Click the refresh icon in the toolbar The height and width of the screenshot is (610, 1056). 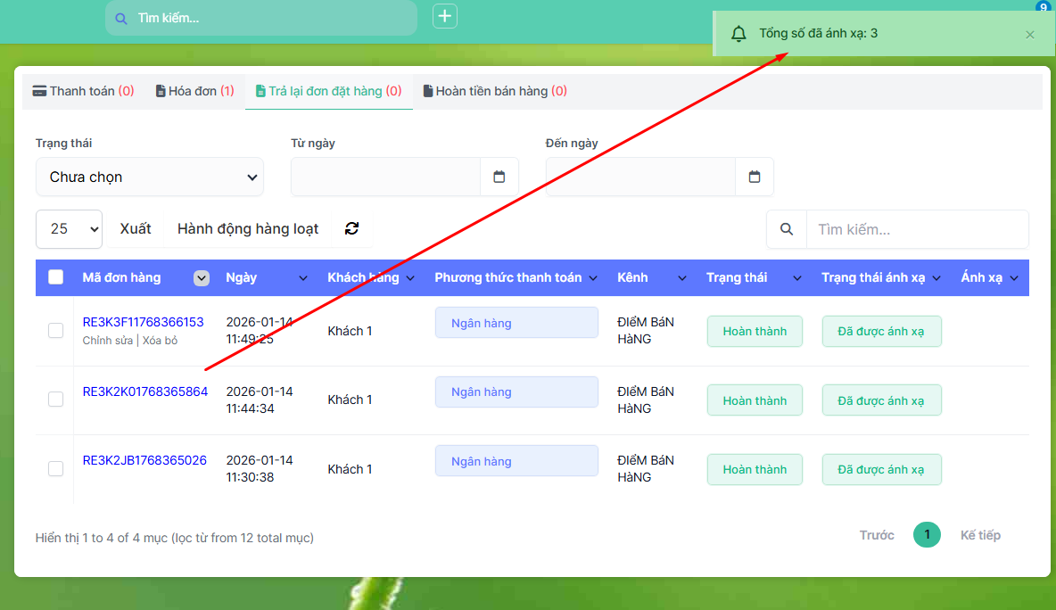pos(351,228)
